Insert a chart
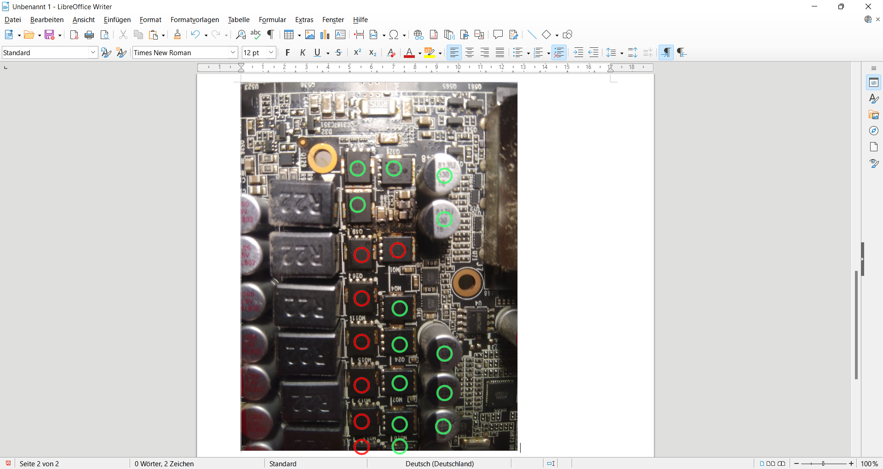Image resolution: width=883 pixels, height=469 pixels. 325,34
